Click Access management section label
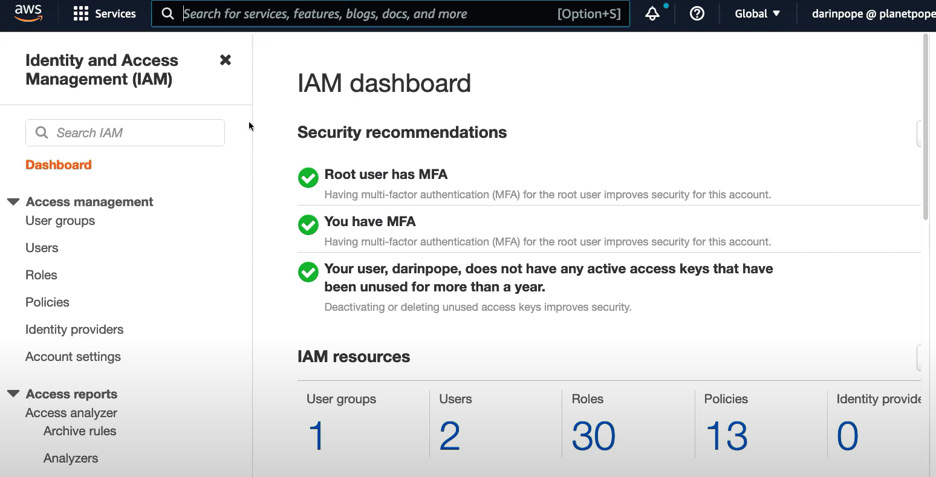 [89, 202]
